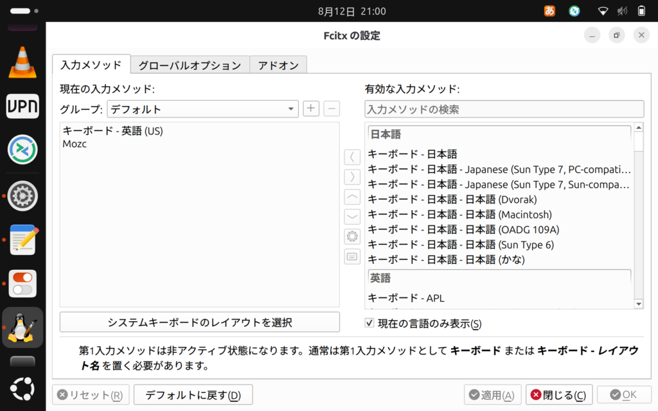658x411 pixels.
Task: Click the scrollbar down arrow in available list
Action: click(639, 304)
